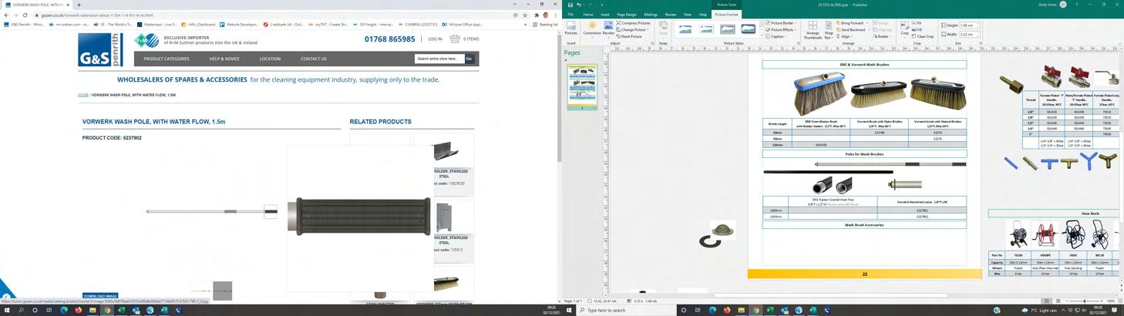Open the Corrections picture tool
The image size is (1124, 316).
[x=592, y=29]
